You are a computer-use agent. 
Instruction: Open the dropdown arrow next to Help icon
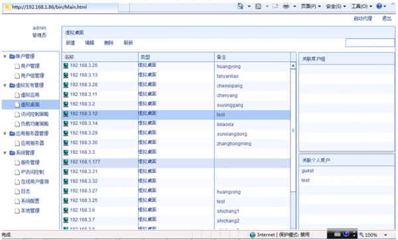tap(385, 7)
